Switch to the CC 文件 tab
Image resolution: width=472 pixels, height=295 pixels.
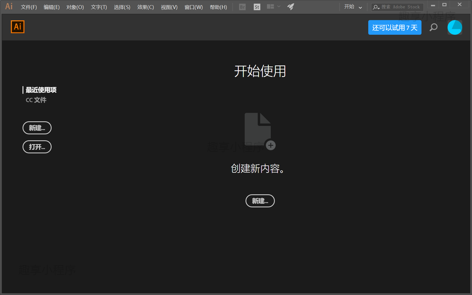tap(36, 100)
